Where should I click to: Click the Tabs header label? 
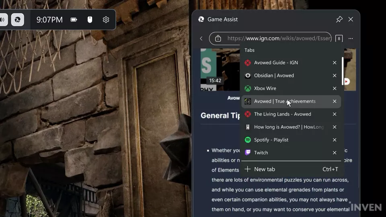(x=249, y=50)
